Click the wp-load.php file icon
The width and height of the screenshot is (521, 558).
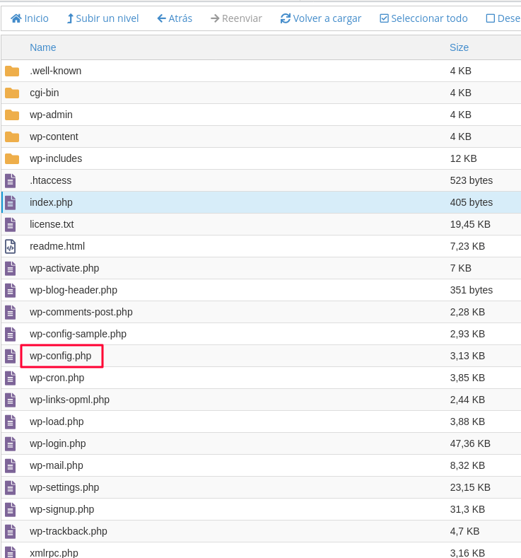[x=11, y=422]
